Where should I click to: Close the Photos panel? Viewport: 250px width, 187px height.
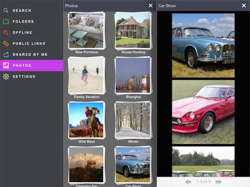click(150, 5)
